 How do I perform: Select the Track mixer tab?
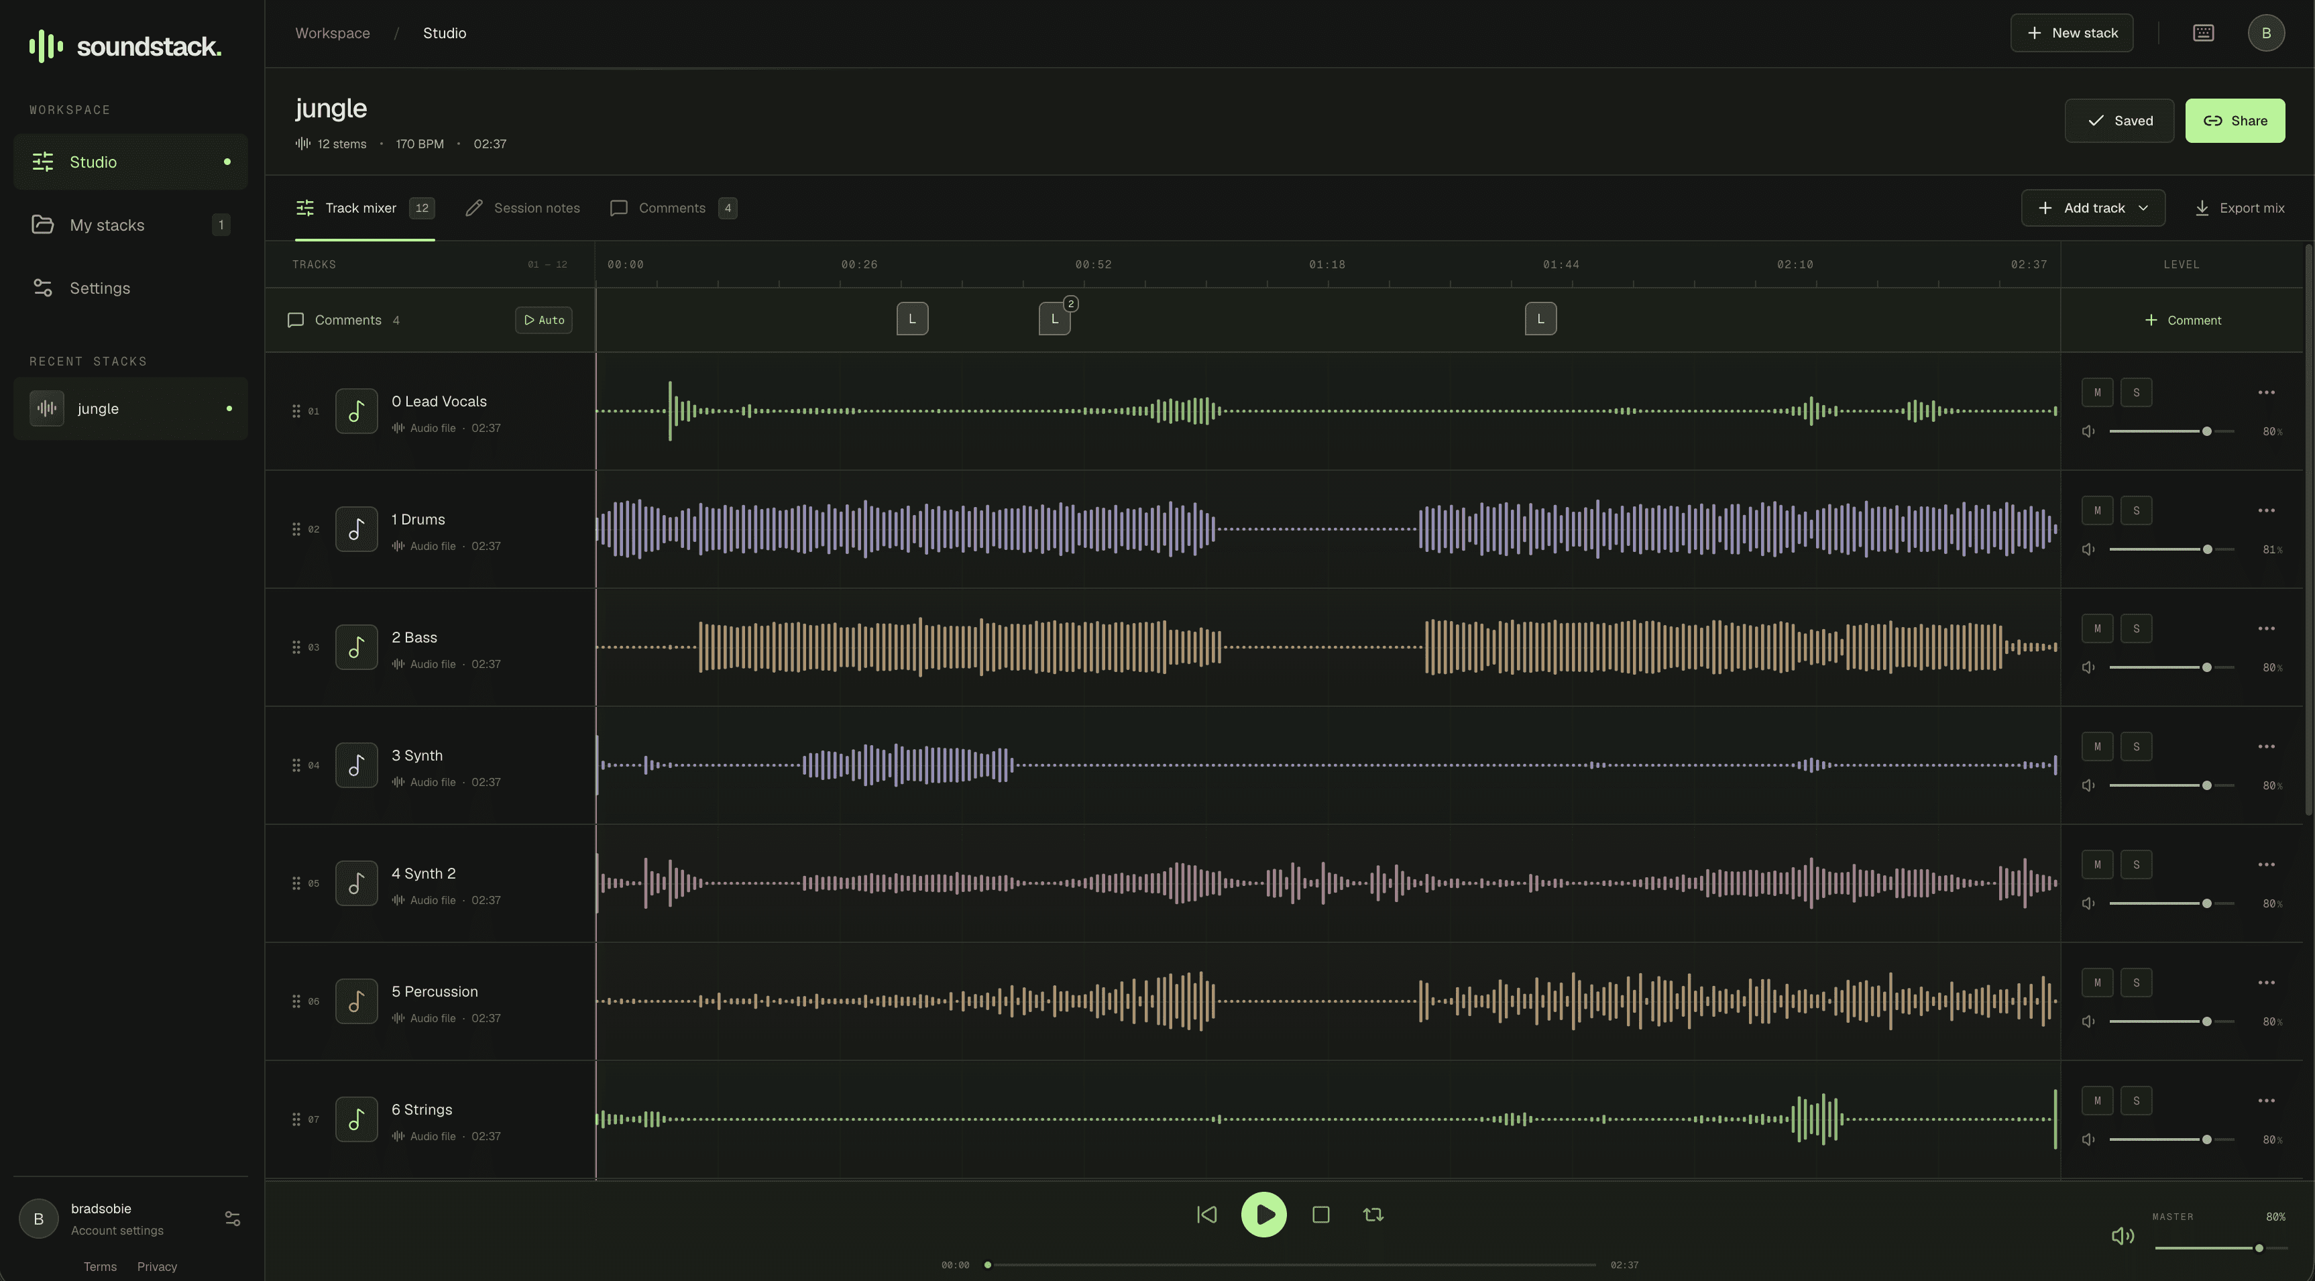pyautogui.click(x=365, y=208)
